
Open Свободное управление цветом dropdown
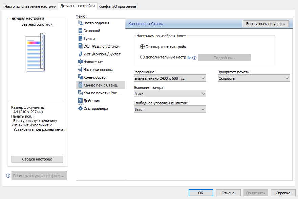[170, 109]
